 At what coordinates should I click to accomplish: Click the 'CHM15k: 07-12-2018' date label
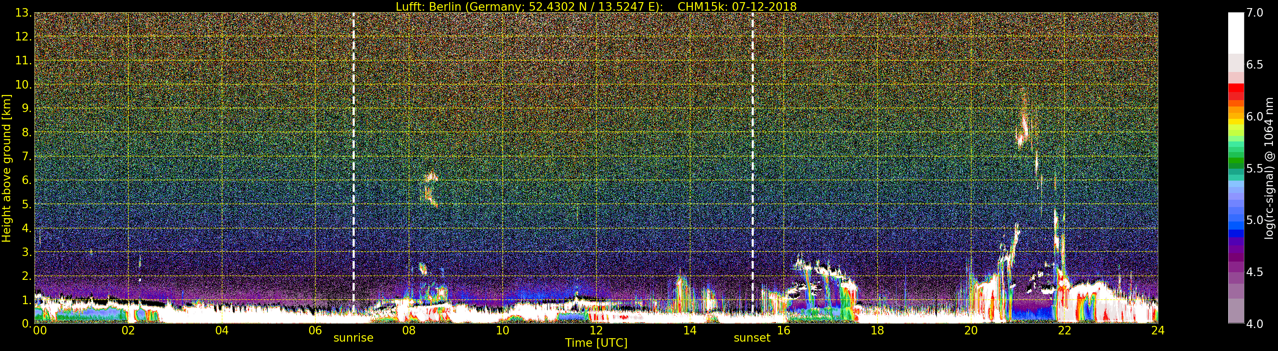point(737,6)
